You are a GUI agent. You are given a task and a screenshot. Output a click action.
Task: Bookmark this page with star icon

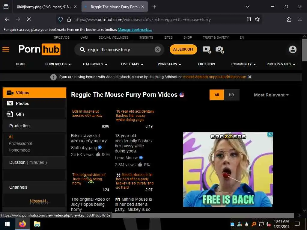click(x=257, y=19)
